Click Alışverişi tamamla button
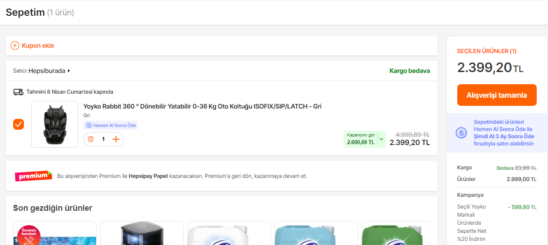548x245 pixels. click(497, 95)
